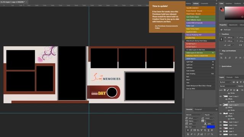The width and height of the screenshot is (244, 137).
Task: Click the red background color swatch
Action: [x=223, y=10]
